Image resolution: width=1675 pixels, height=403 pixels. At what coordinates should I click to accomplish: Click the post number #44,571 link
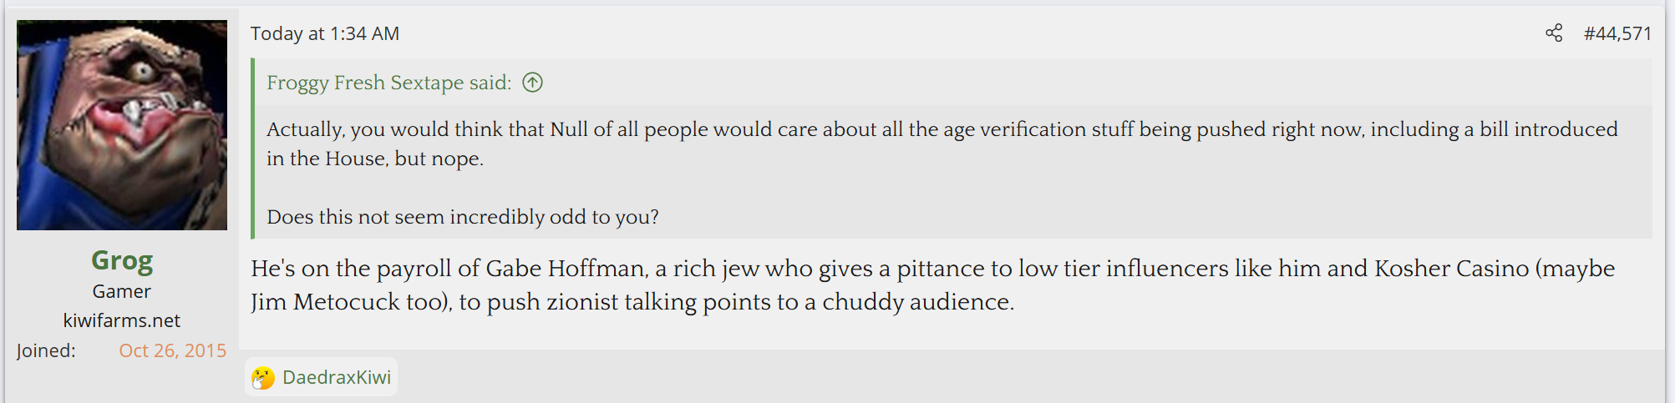[x=1617, y=33]
